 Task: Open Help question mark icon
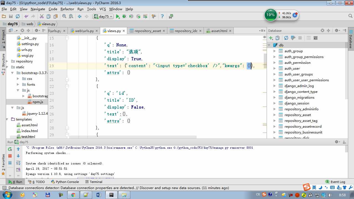click(x=162, y=17)
